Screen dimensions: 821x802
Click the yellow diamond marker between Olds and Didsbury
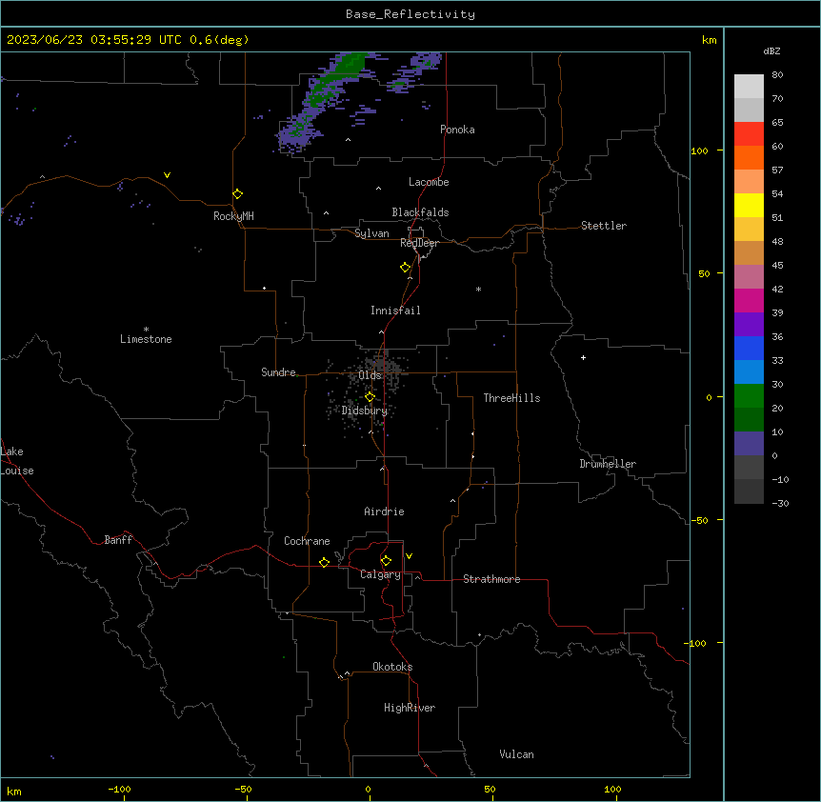coord(370,397)
